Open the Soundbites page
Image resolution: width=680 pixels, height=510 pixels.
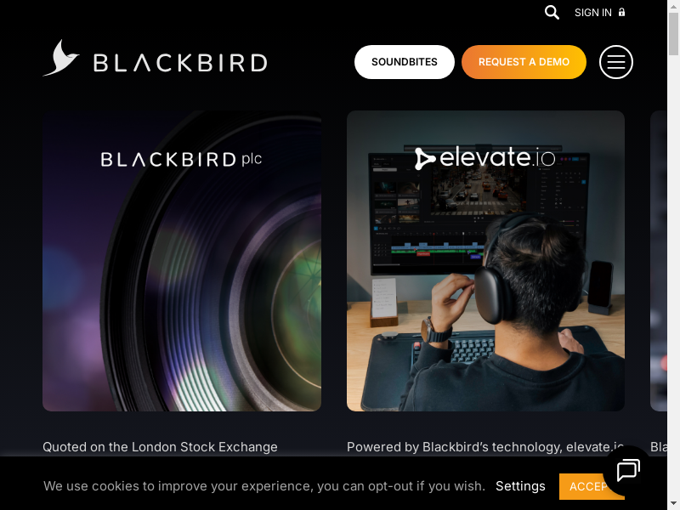(405, 62)
